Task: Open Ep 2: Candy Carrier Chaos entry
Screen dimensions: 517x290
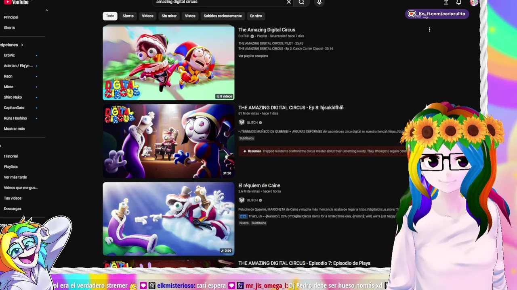Action: (286, 48)
